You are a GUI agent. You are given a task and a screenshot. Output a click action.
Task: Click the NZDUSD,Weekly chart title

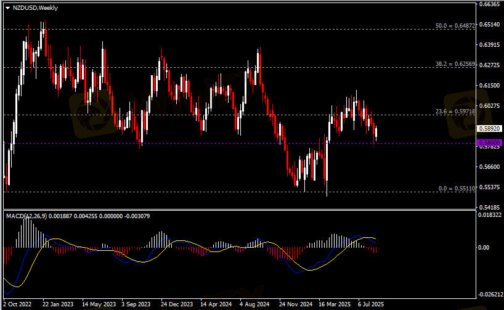(33, 7)
